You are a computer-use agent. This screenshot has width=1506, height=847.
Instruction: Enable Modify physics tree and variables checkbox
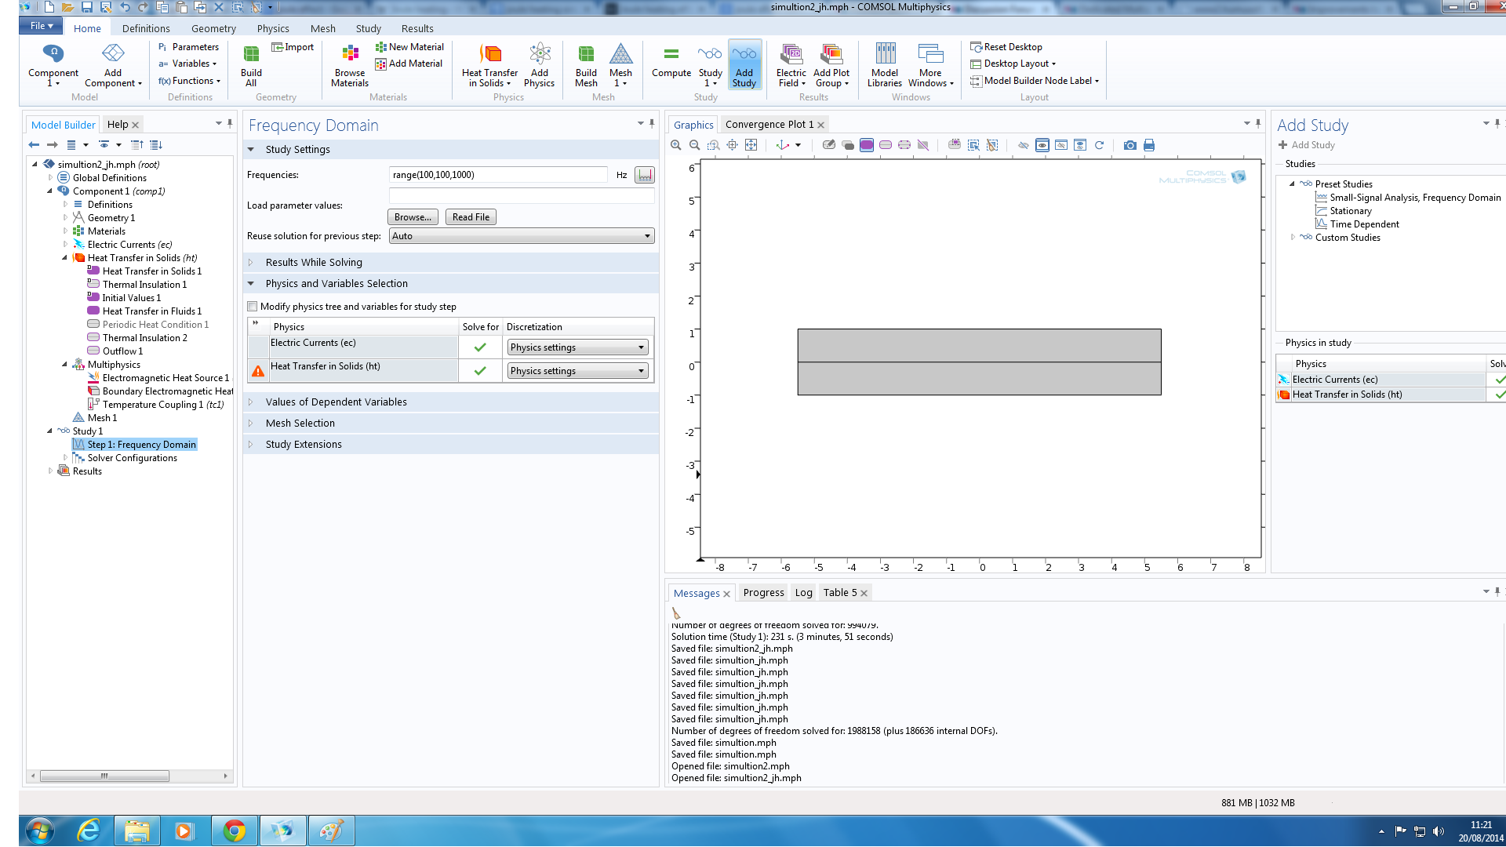(253, 307)
